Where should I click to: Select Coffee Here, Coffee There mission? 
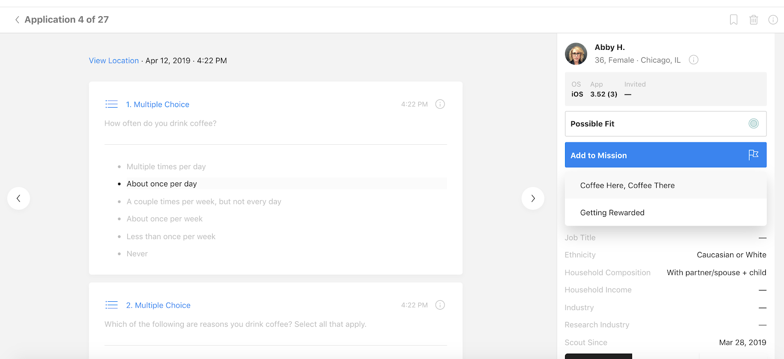pos(627,185)
